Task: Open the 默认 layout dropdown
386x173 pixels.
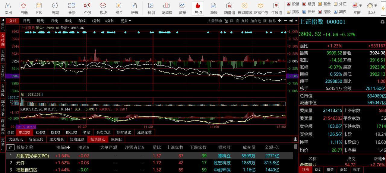Action: coord(372,8)
